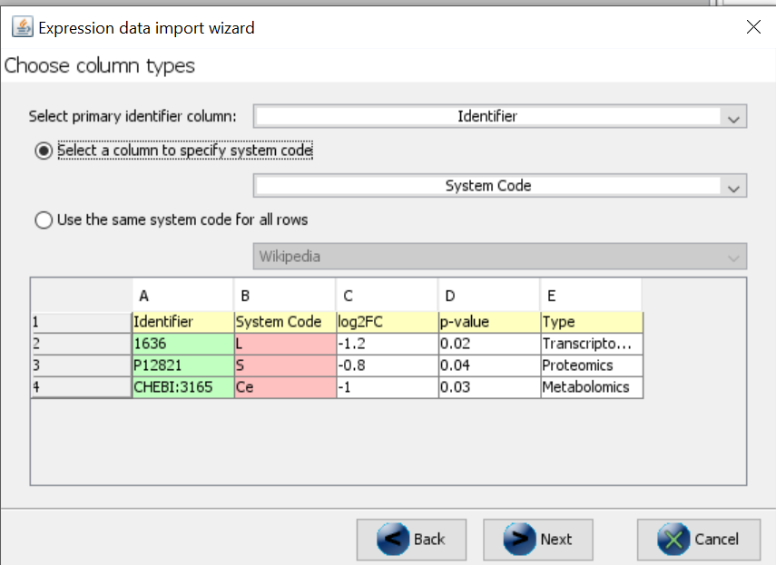The width and height of the screenshot is (776, 565).
Task: Click the disabled Wikipedia system code dropdown
Action: pos(500,256)
